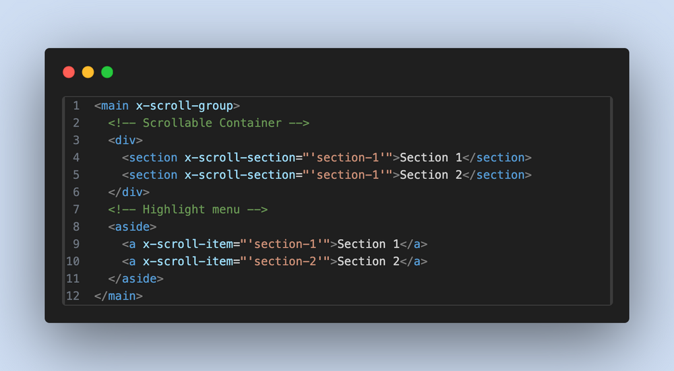Click the red close dot

[x=69, y=72]
